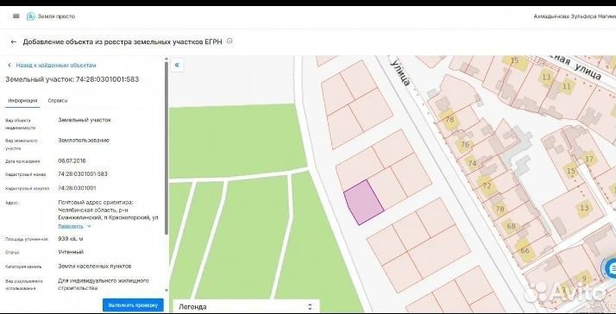Click the back chevron near Назад к найденным
Image resolution: width=616 pixels, height=314 pixels.
coord(9,66)
